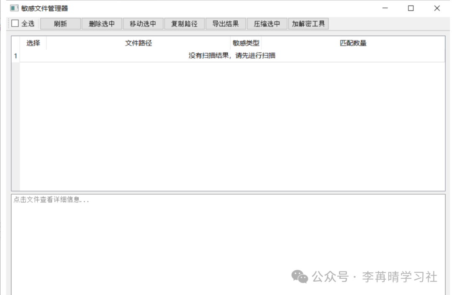Click the 移动选中 move selected button
Screen dimensions: 452x295
(x=143, y=24)
